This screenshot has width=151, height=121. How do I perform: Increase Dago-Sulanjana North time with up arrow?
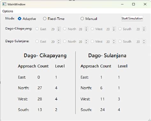tap(86, 41)
